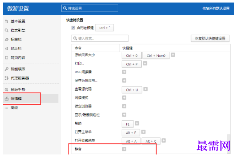Click the 高级 ellipsis icon

[6, 108]
